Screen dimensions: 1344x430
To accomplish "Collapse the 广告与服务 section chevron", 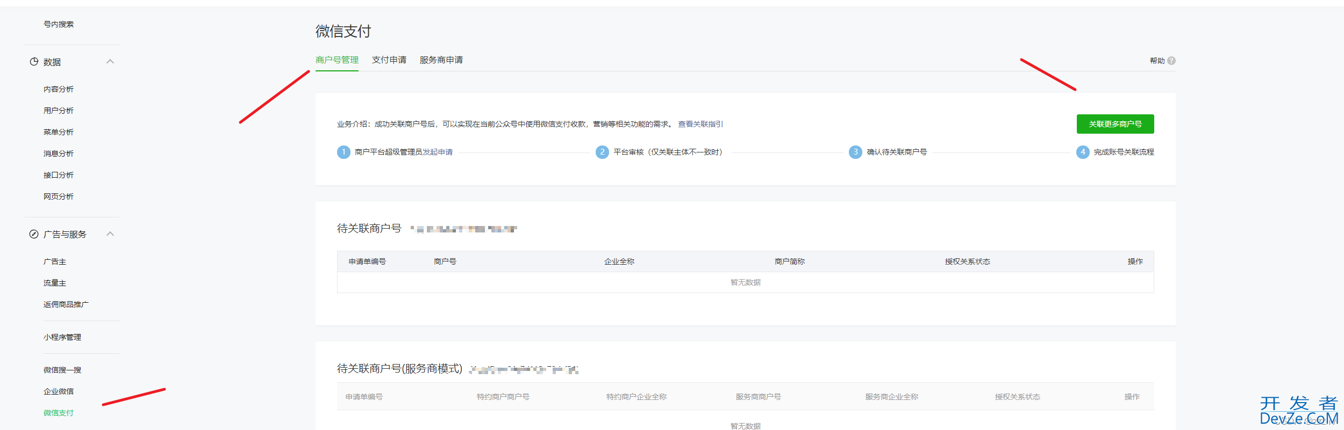I will click(110, 234).
